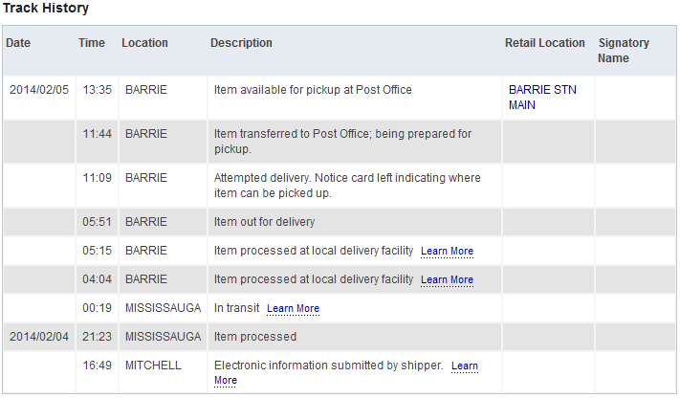Select the Signatory Name column header
Viewport: 680px width, 399px height.
pos(624,51)
